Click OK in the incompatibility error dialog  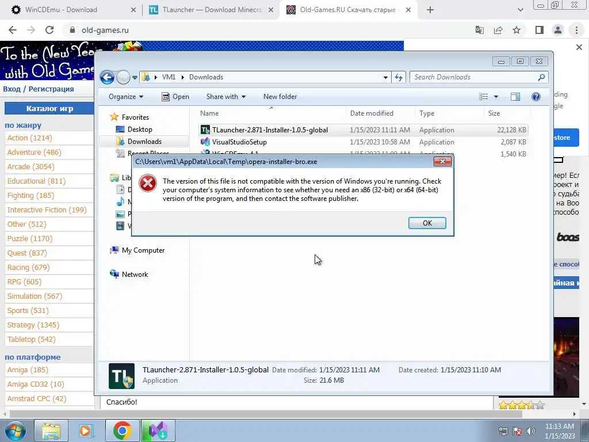pyautogui.click(x=427, y=223)
